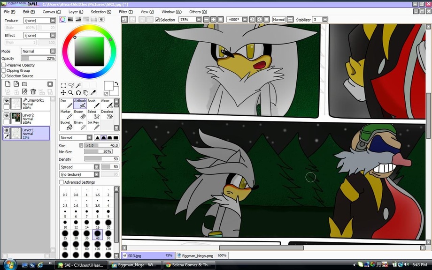This screenshot has height=270, width=432.
Task: Adjust the layer Opacity slider
Action: pyautogui.click(x=39, y=58)
